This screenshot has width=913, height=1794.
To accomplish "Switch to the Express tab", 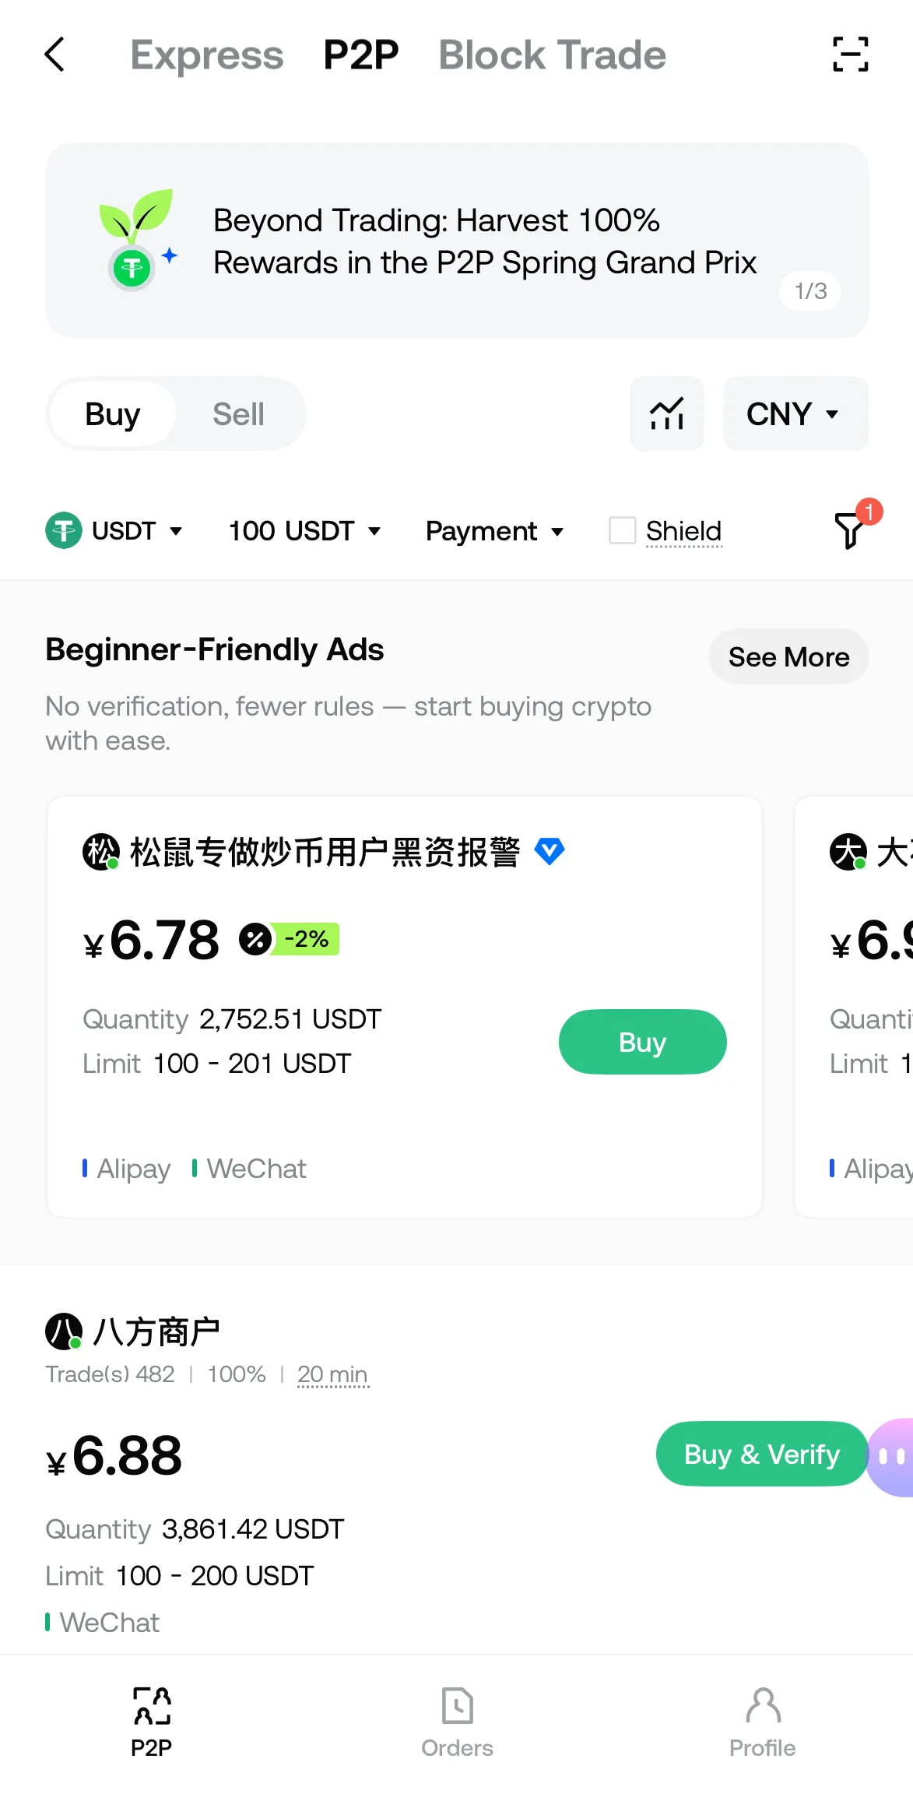I will pyautogui.click(x=207, y=55).
